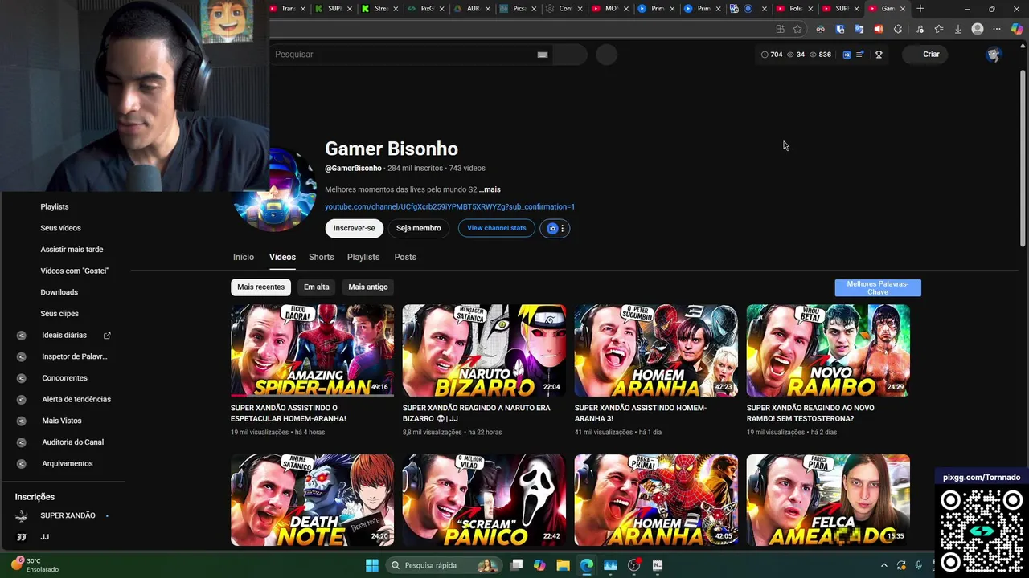This screenshot has height=578, width=1029.
Task: Click the Seja membro button
Action: pyautogui.click(x=418, y=228)
